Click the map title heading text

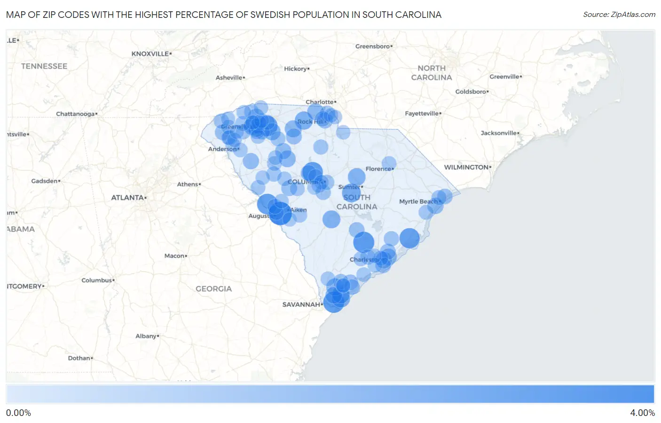pyautogui.click(x=224, y=15)
